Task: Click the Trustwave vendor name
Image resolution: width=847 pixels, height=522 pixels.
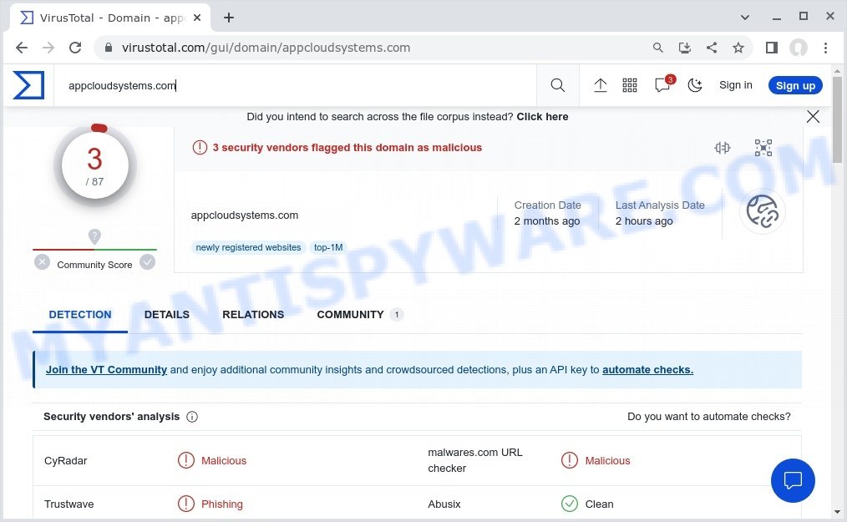Action: 68,504
